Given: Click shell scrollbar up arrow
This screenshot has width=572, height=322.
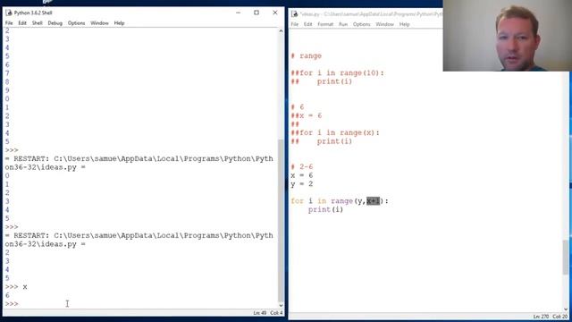Looking at the screenshot, I should tap(281, 31).
